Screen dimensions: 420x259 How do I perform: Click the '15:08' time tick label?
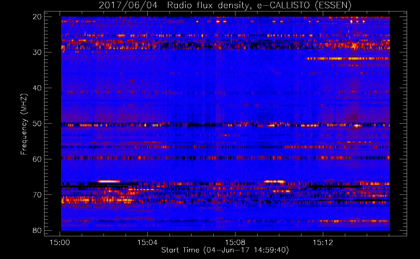[x=235, y=242]
